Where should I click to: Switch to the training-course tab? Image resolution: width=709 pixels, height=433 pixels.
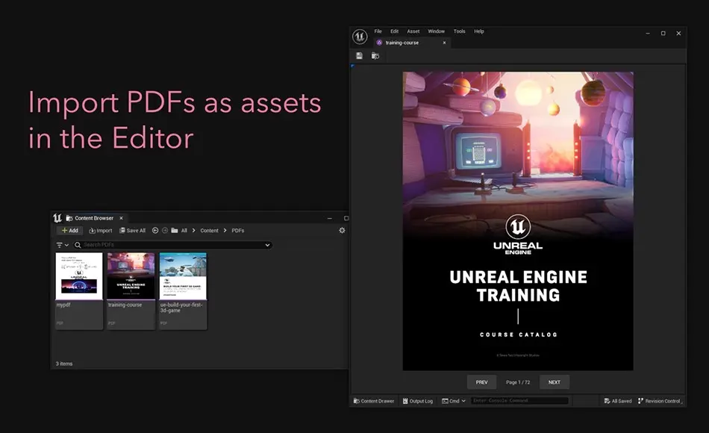coord(403,43)
